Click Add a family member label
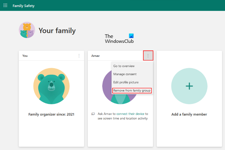 pyautogui.click(x=189, y=114)
